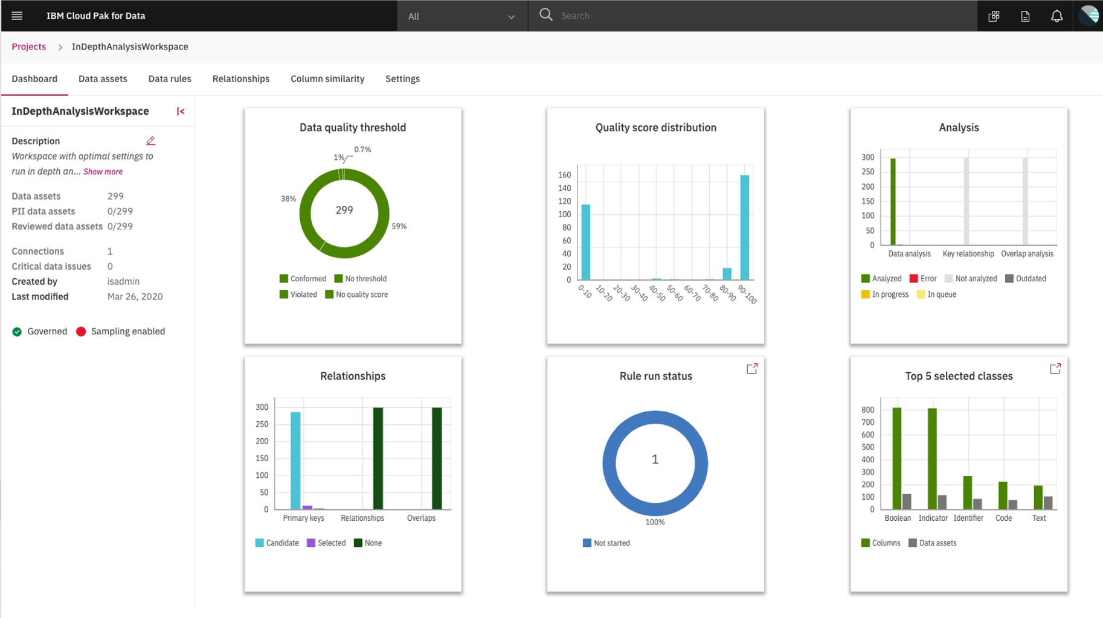Show more of the workspace description
The width and height of the screenshot is (1103, 618).
pyautogui.click(x=103, y=171)
